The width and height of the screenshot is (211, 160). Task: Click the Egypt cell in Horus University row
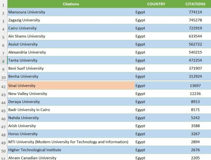click(x=140, y=134)
